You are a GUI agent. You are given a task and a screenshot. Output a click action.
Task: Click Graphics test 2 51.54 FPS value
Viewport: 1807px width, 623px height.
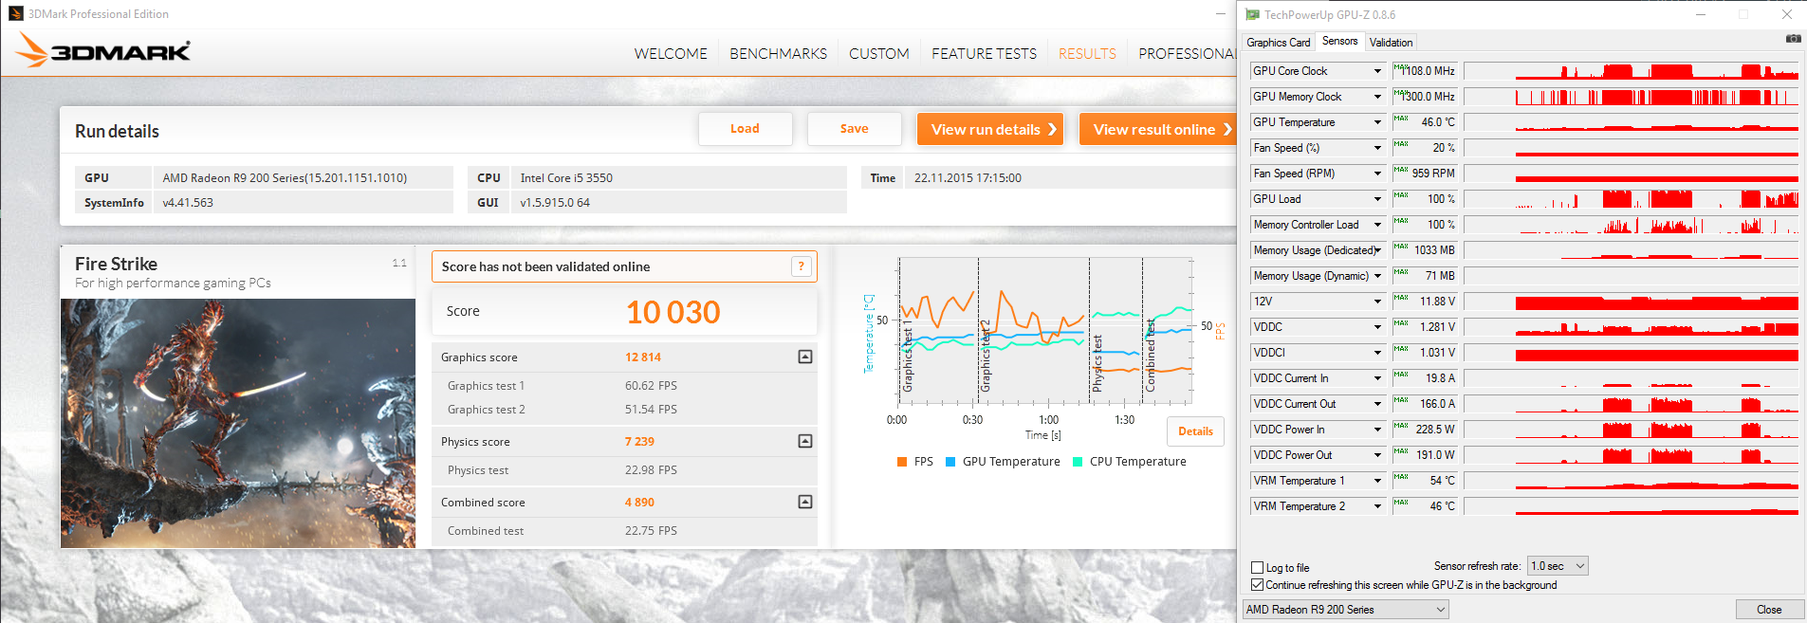point(651,410)
